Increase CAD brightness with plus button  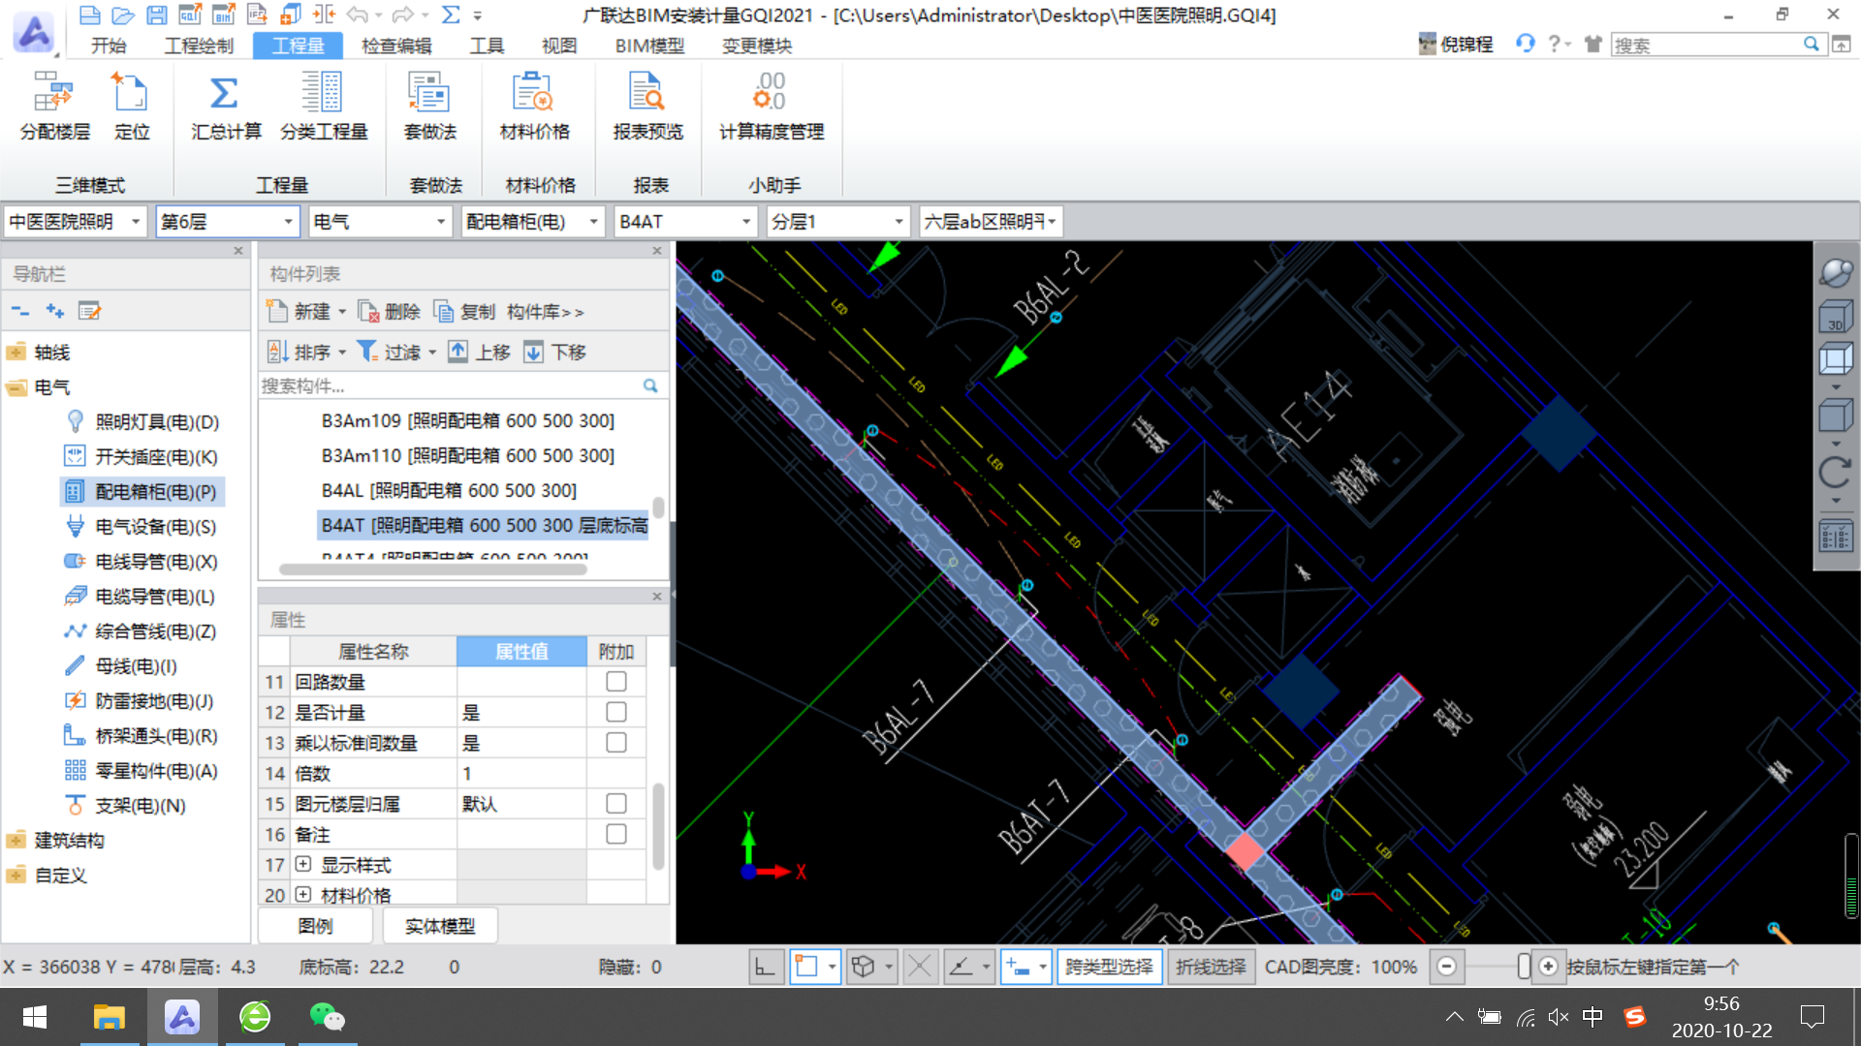coord(1548,967)
